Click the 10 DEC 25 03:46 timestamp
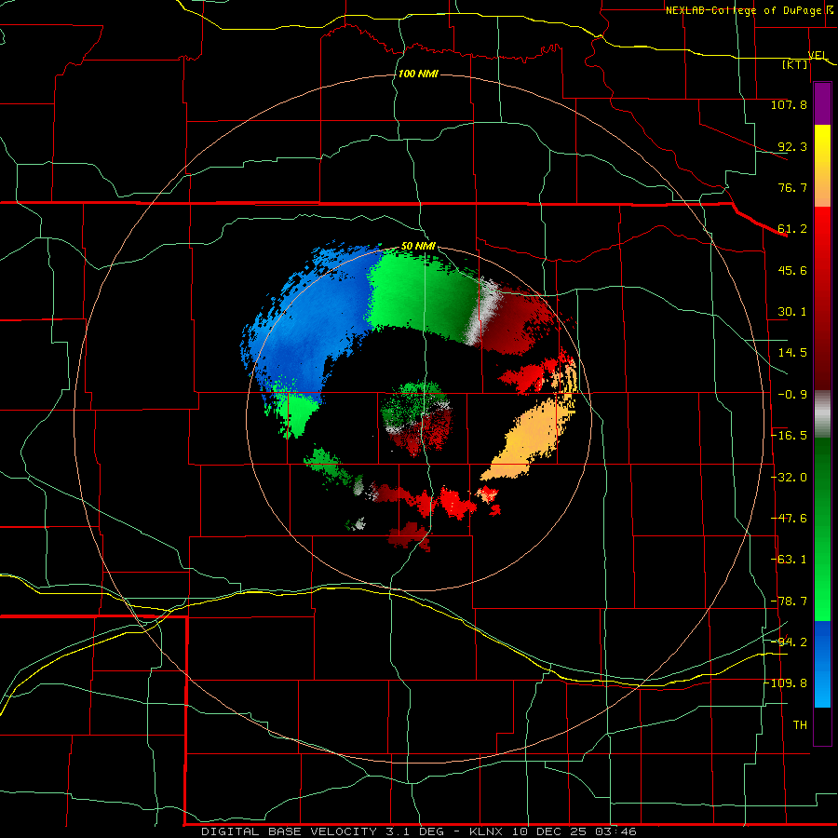 (x=574, y=831)
